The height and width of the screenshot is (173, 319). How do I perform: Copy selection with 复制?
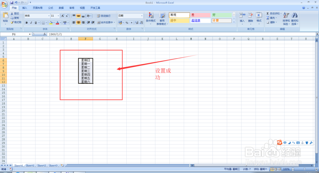[15, 18]
